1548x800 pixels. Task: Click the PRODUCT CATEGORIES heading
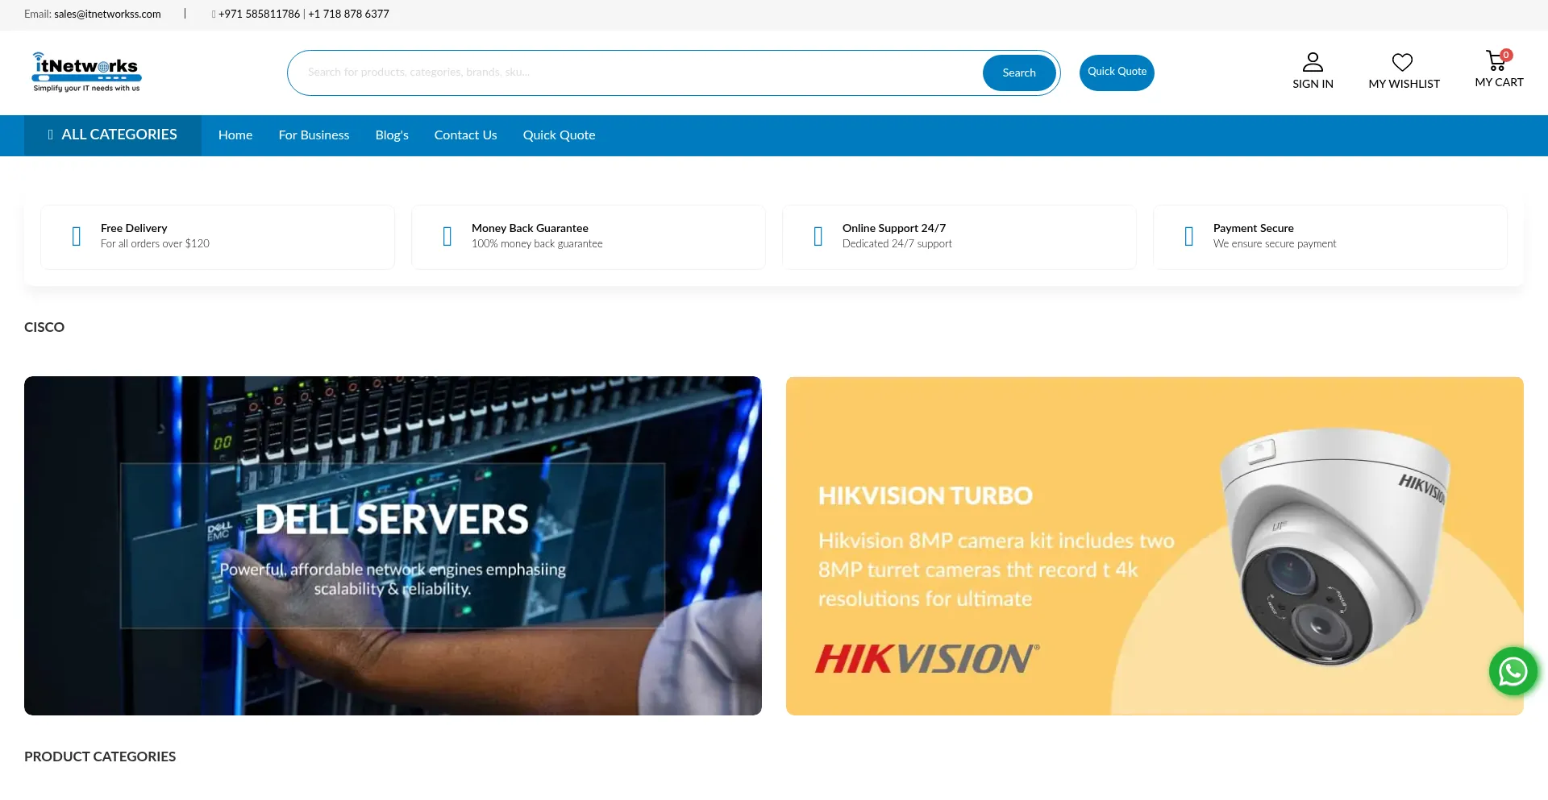[100, 756]
